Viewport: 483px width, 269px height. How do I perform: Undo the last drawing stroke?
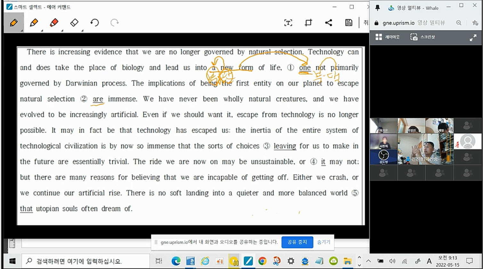pyautogui.click(x=94, y=23)
